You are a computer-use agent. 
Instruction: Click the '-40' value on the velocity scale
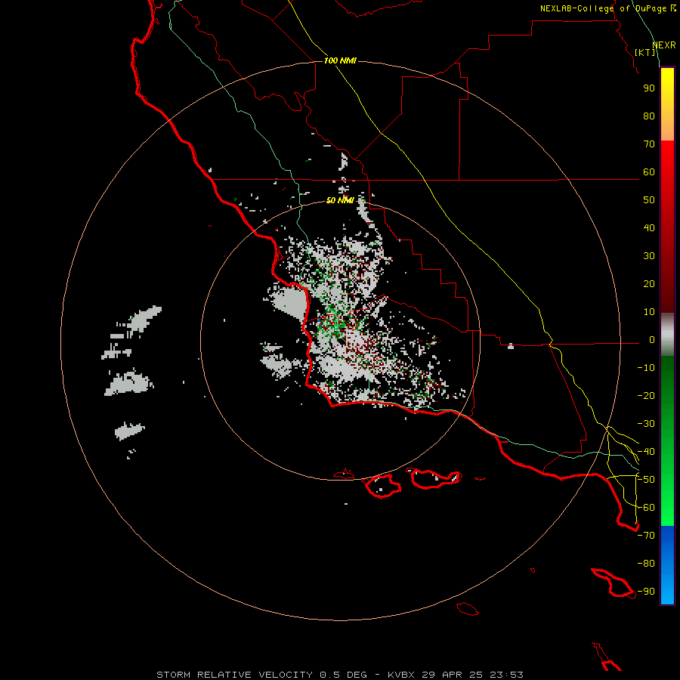646,452
